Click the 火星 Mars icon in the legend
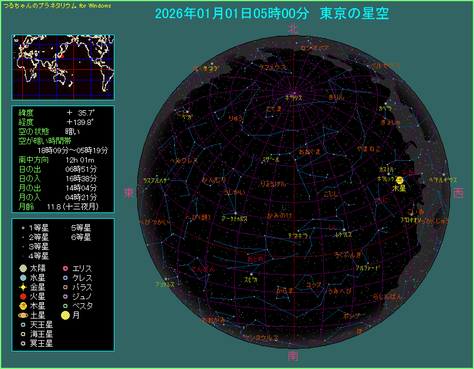 pyautogui.click(x=23, y=296)
